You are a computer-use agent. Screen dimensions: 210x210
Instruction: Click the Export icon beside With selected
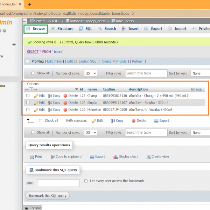156,121
